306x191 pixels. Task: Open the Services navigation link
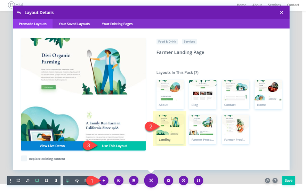[274, 5]
